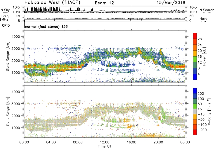Screen dimensions: 214x148
Task: Click the '-200' velocity colorbar value
Action: [202, 130]
